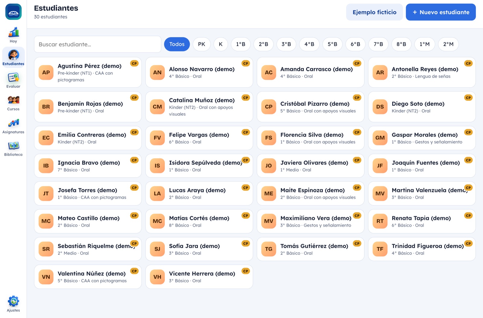Add a new student with Nuevo estudiante
Screen dimensions: 483x318
point(441,12)
